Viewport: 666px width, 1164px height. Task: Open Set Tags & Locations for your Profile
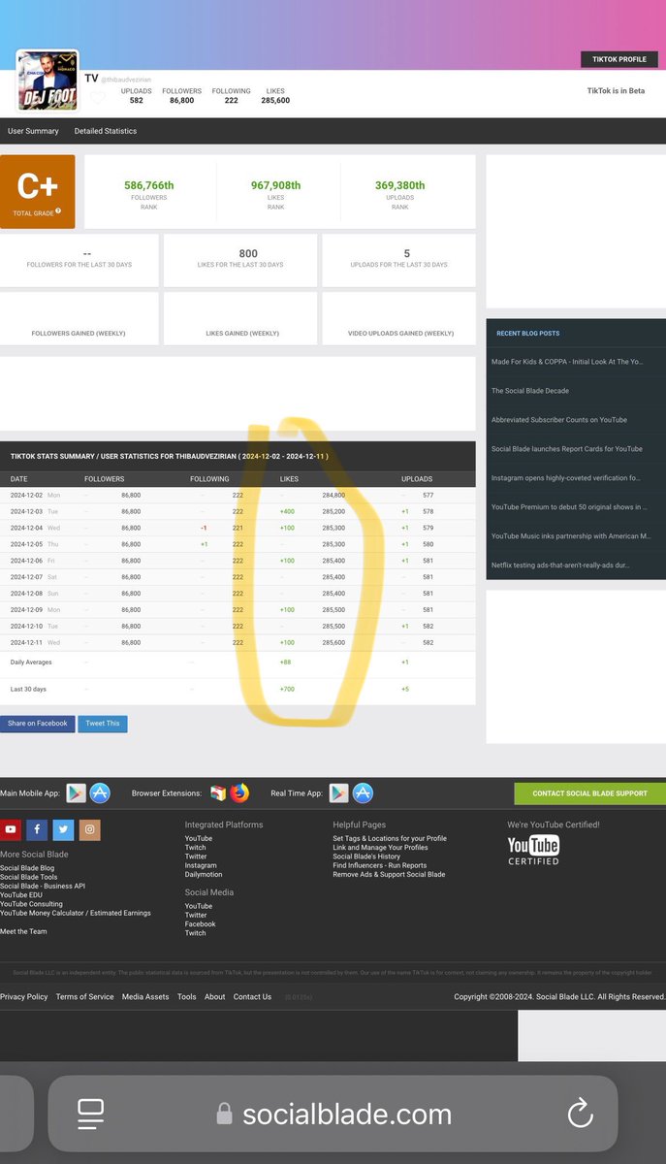point(390,838)
